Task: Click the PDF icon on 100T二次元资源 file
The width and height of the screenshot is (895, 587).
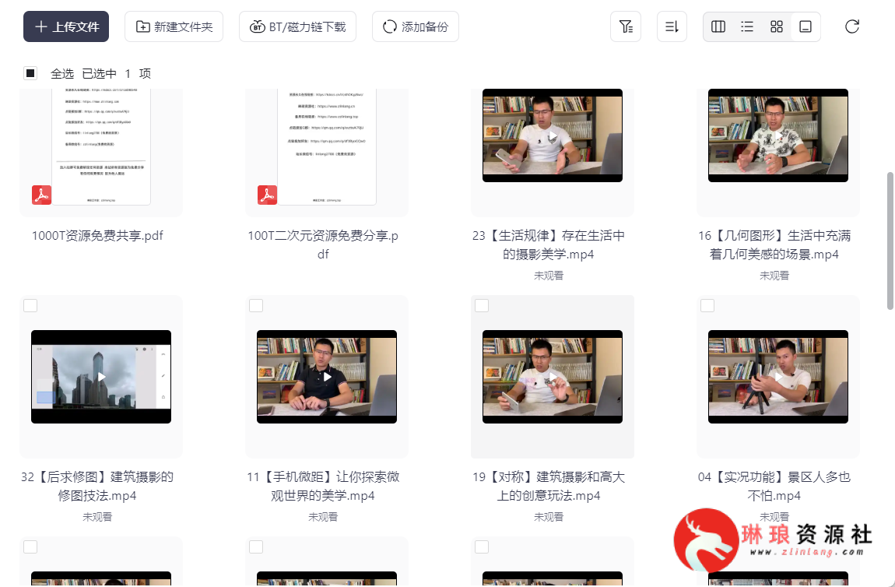Action: 267,195
